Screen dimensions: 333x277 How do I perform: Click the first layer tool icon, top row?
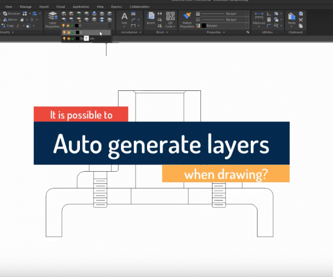(63, 13)
